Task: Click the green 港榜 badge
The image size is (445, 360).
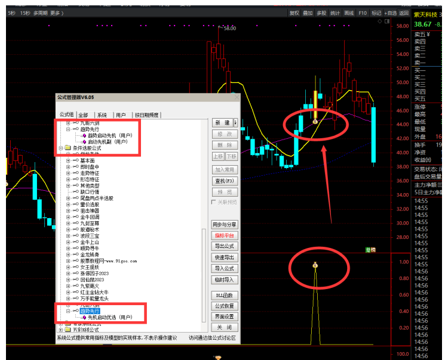Action: (370, 250)
